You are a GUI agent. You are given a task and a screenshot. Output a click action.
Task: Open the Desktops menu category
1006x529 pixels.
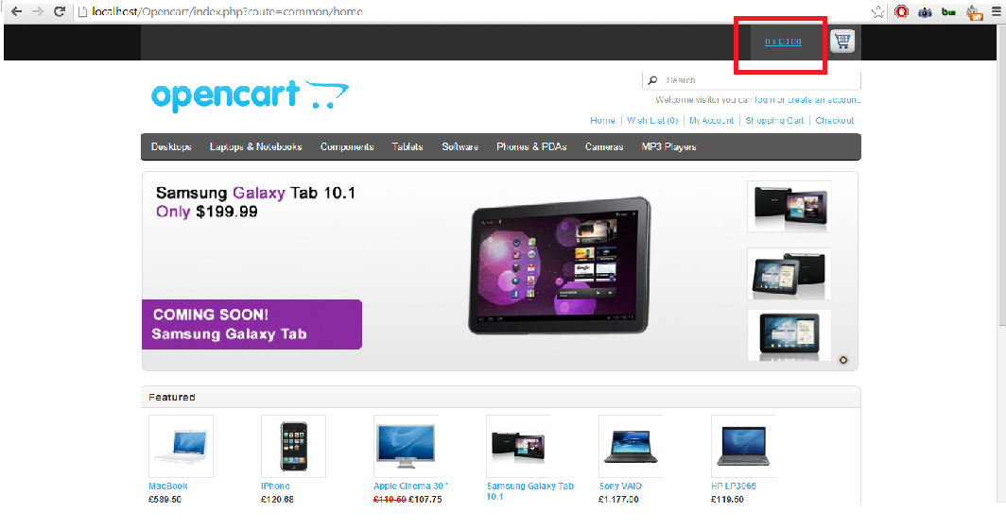[171, 146]
